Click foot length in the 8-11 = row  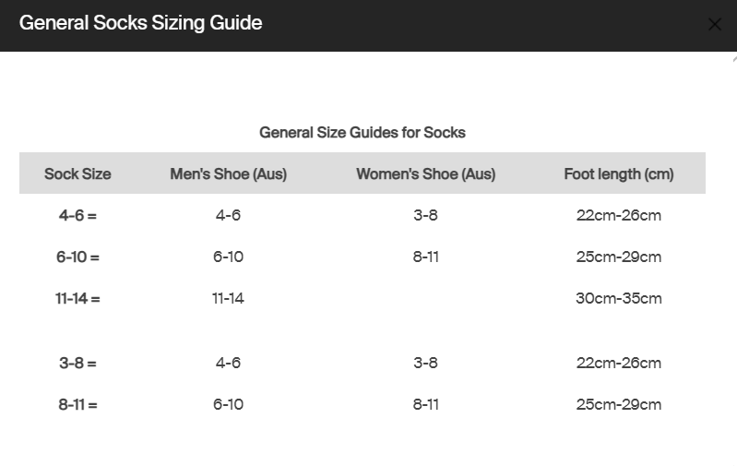pyautogui.click(x=618, y=404)
